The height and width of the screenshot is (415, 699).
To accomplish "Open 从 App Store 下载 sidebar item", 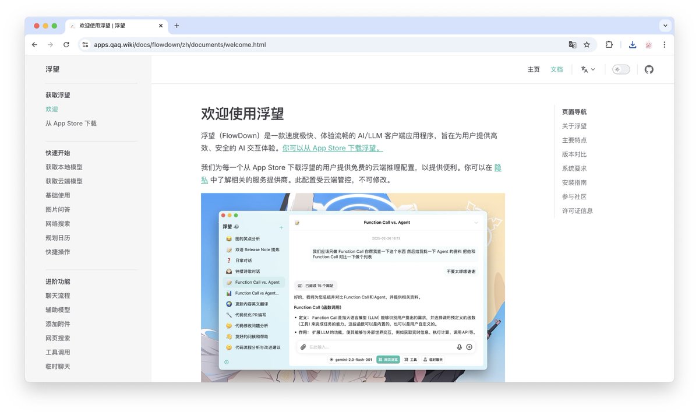I will click(x=71, y=124).
